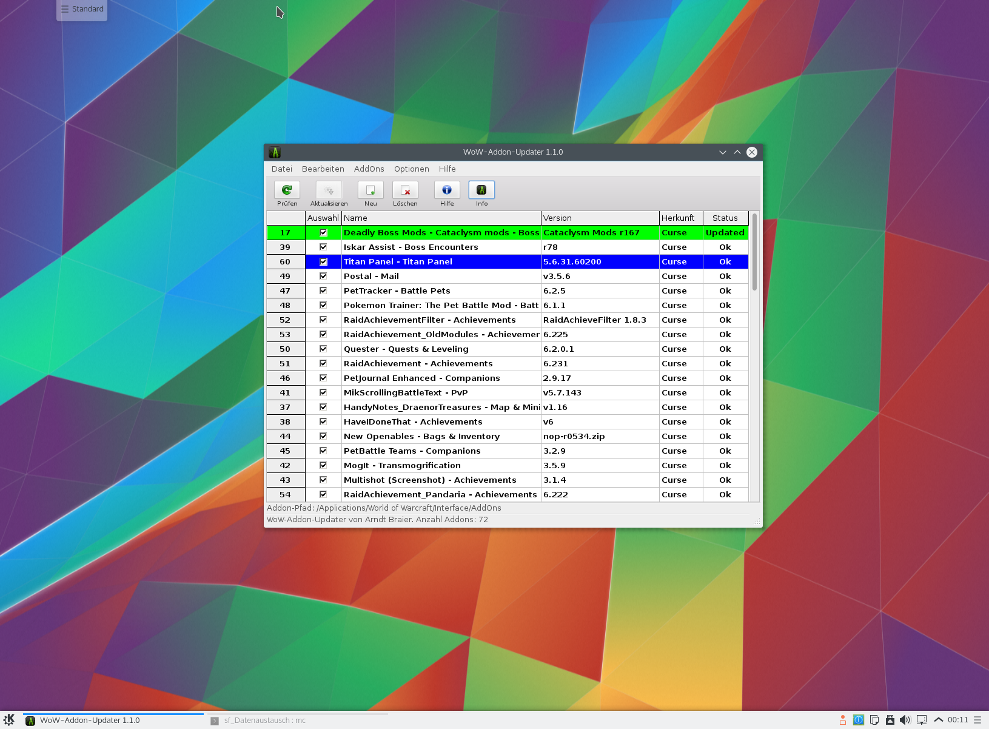Toggle checkbox for Quester - Quests & Leveling
Image resolution: width=989 pixels, height=729 pixels.
[323, 349]
